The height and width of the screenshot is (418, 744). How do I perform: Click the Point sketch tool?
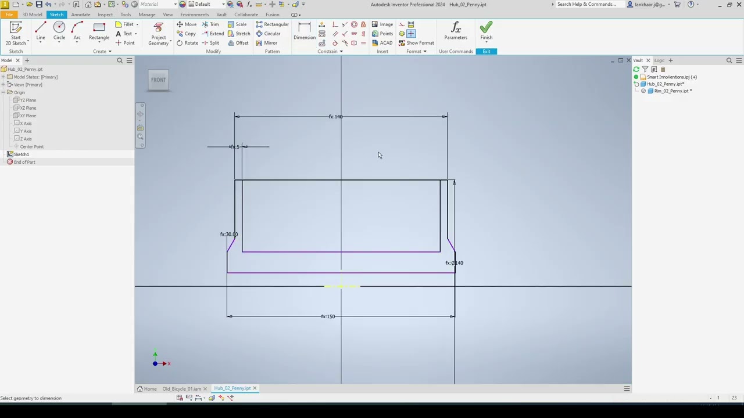click(x=125, y=43)
